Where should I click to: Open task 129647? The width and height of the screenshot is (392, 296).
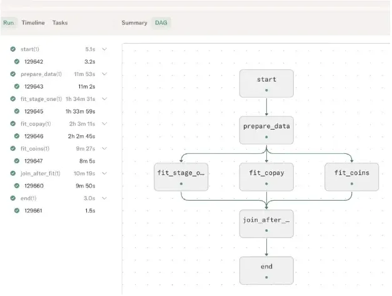(34, 161)
